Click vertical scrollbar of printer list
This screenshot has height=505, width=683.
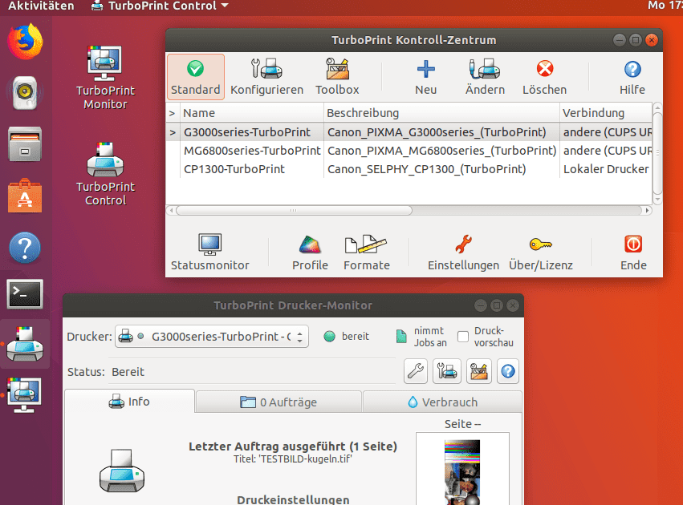tap(658, 152)
